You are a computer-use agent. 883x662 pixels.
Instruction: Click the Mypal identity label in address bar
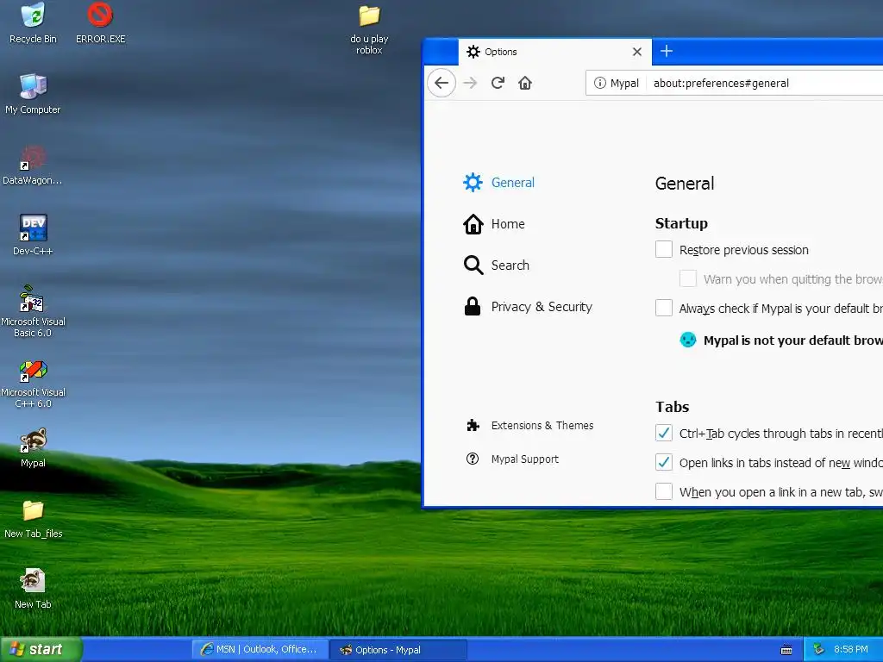tap(624, 84)
